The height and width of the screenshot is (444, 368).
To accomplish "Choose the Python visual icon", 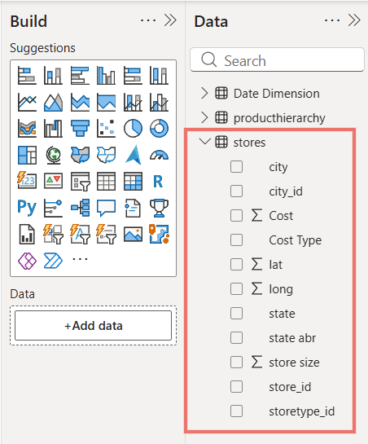I will pos(27,207).
